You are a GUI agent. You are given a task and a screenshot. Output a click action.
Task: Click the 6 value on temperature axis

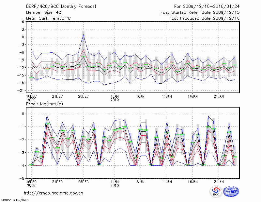tap(23, 22)
